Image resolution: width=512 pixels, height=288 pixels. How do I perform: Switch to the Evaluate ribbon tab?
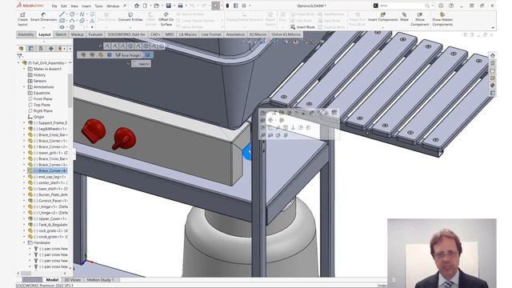95,34
